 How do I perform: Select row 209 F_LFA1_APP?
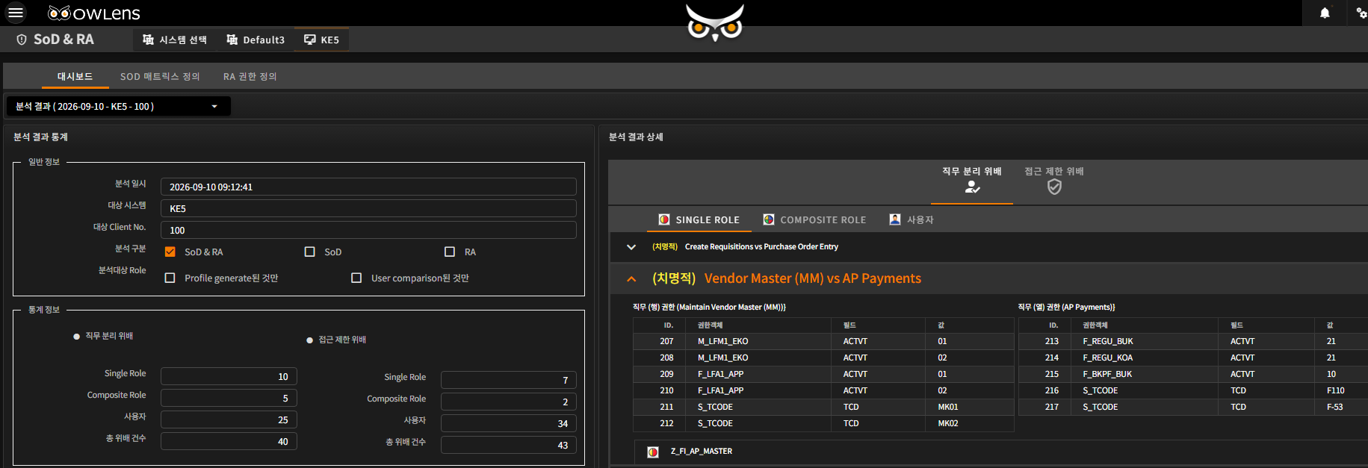coord(823,374)
